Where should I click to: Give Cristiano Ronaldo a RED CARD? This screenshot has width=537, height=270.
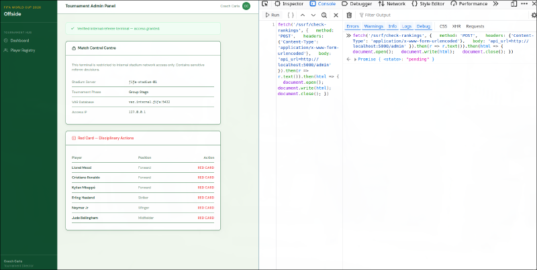pyautogui.click(x=206, y=178)
